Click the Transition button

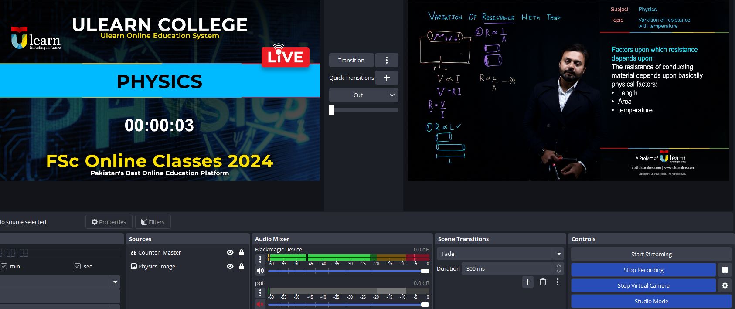click(x=351, y=60)
